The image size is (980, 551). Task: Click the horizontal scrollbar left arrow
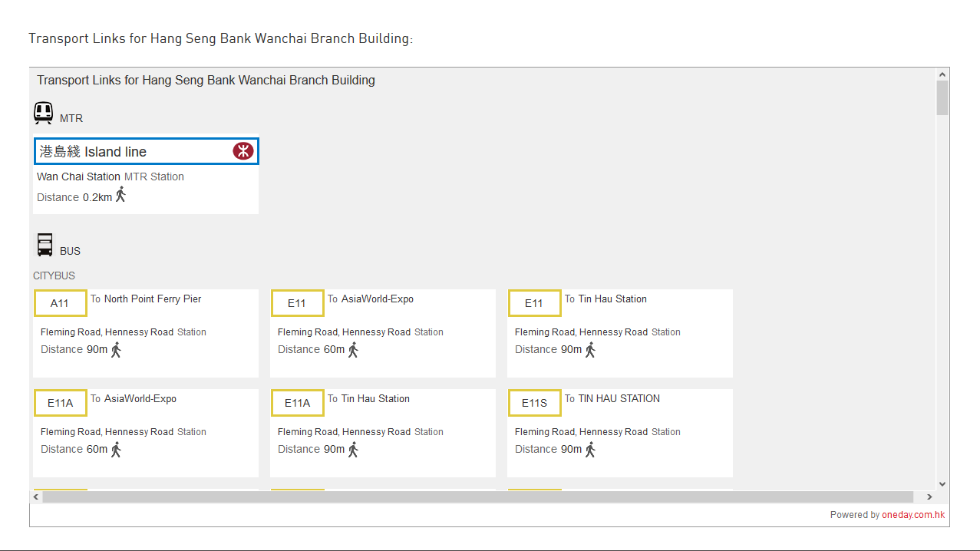(36, 497)
